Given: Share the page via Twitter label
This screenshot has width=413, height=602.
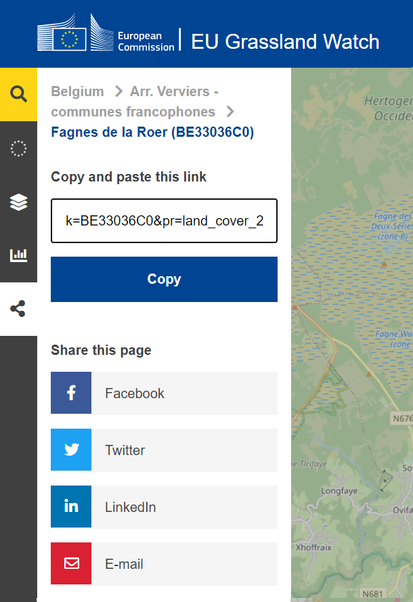Looking at the screenshot, I should [x=125, y=450].
